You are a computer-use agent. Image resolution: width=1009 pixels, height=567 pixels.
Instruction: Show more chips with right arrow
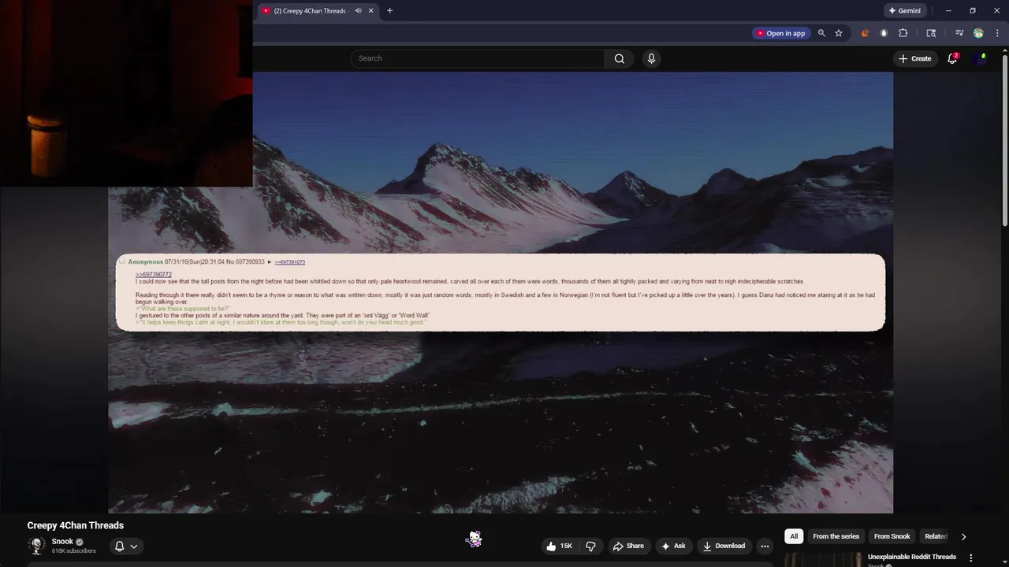pyautogui.click(x=963, y=536)
